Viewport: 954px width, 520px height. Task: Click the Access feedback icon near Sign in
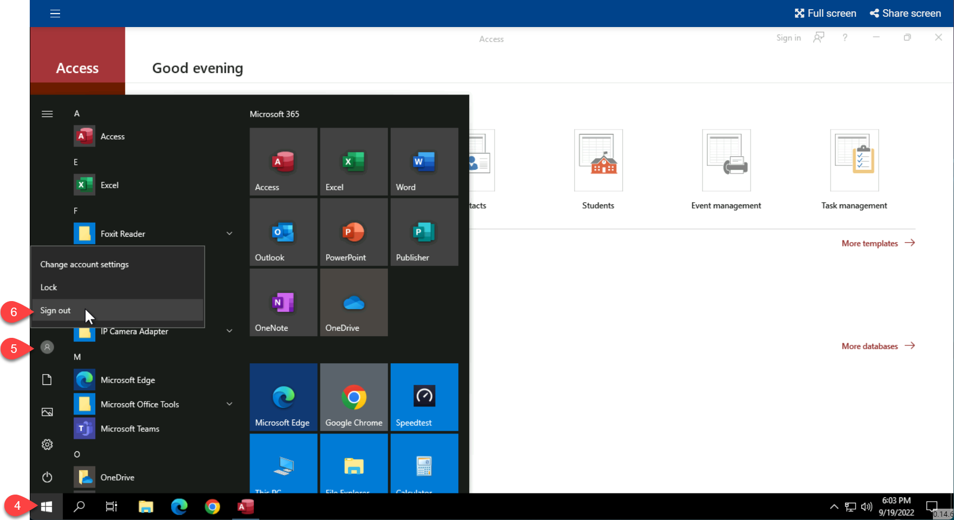(x=819, y=37)
